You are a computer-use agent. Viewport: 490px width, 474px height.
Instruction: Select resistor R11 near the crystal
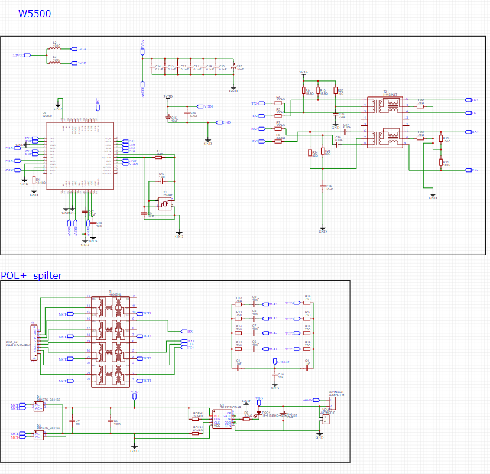[158, 157]
